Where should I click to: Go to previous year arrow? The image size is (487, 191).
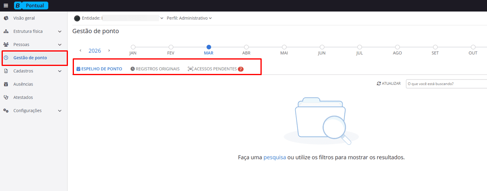(81, 51)
